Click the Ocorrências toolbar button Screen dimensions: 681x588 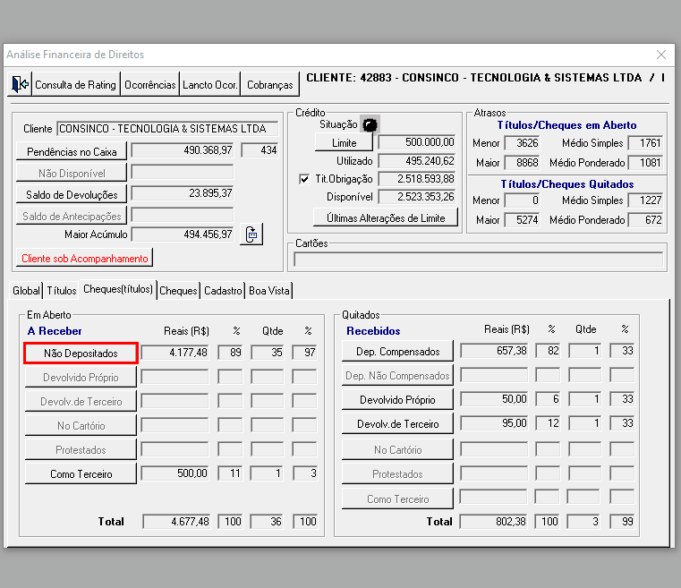click(150, 85)
